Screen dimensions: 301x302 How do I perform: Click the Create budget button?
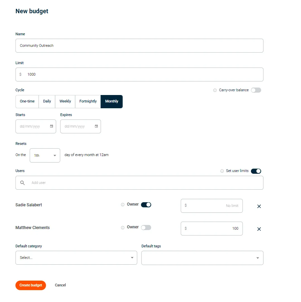pos(31,285)
